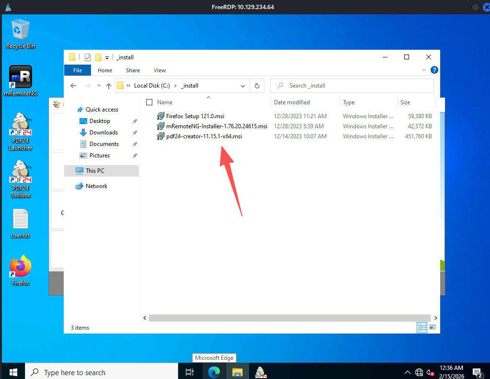490x379 pixels.
Task: Expand the ribbon chevron
Action: 424,70
